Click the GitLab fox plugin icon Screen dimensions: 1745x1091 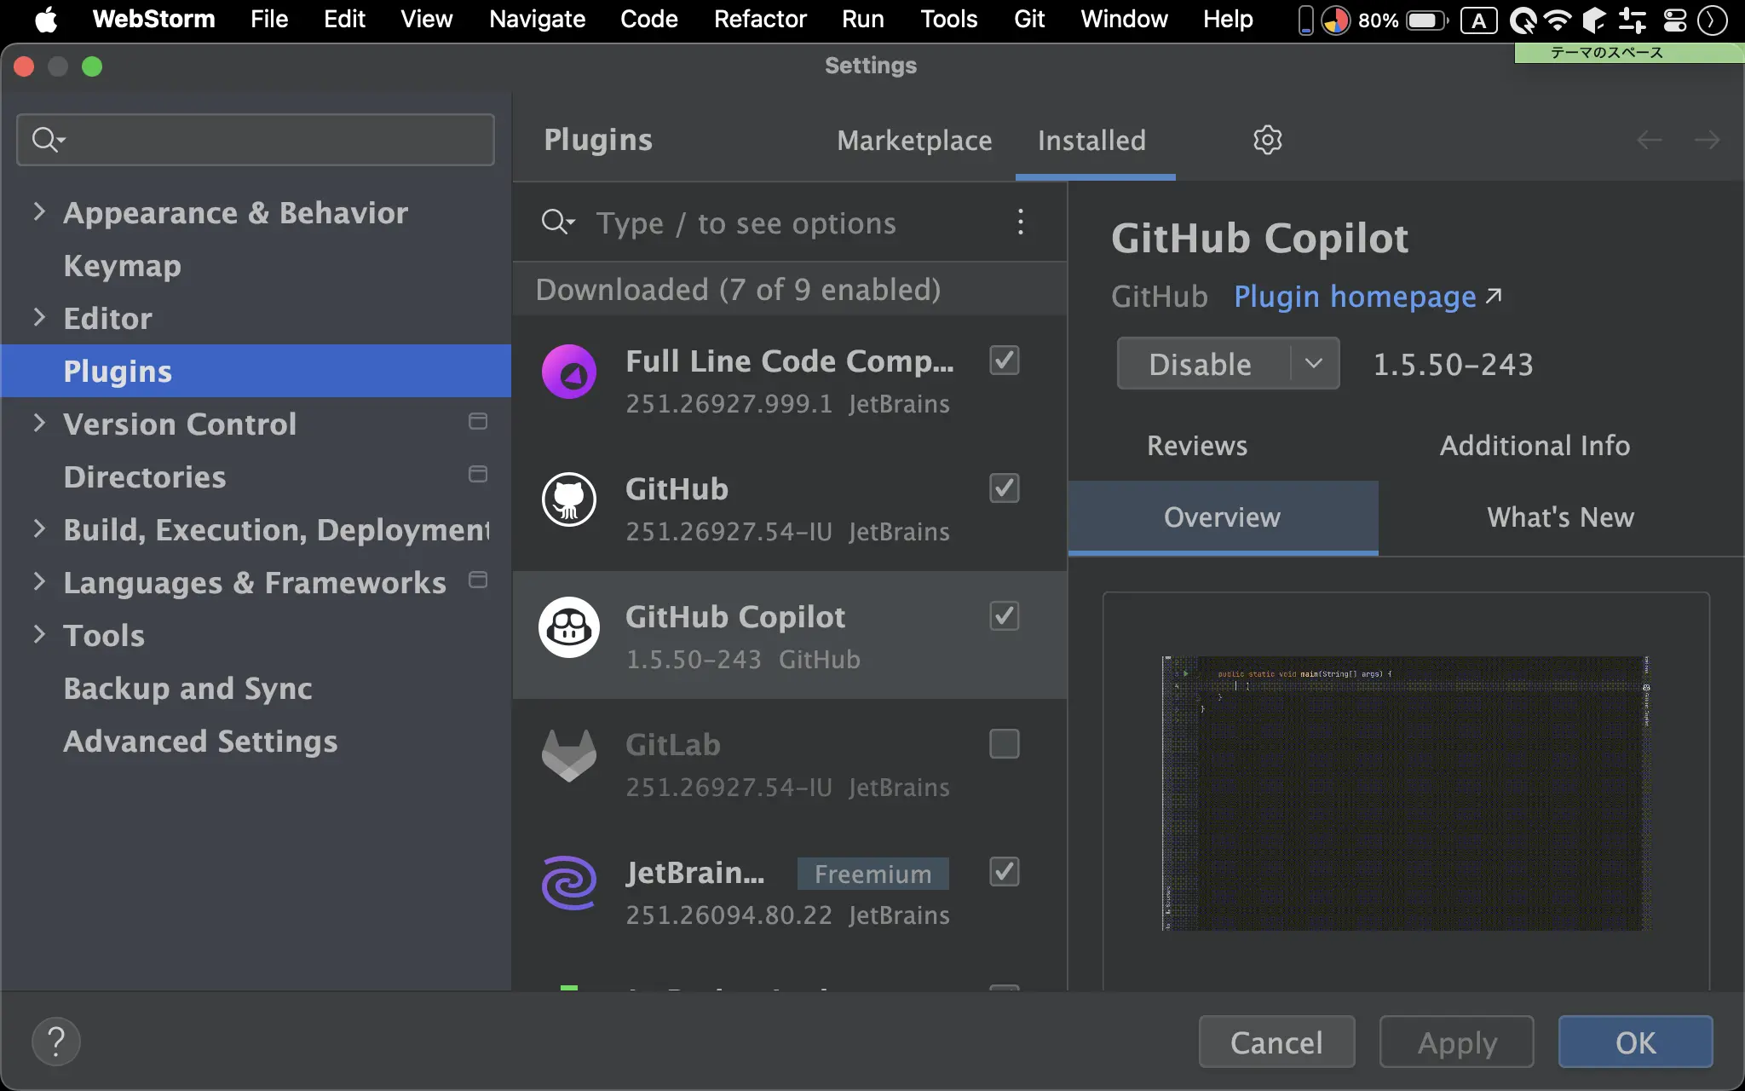(x=569, y=755)
